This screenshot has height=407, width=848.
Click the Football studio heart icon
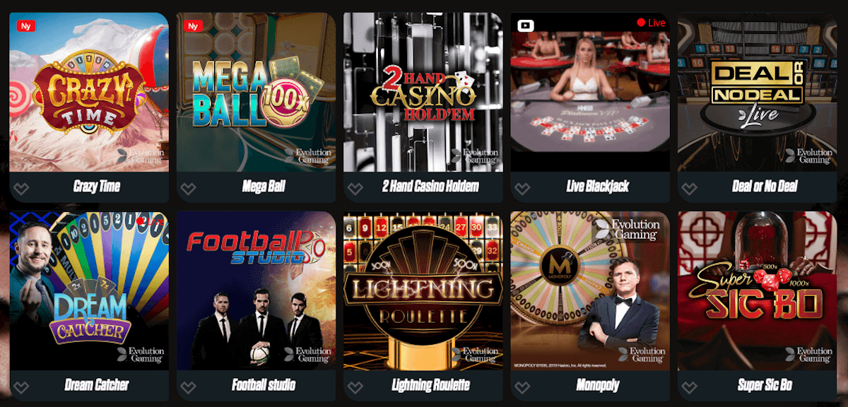point(188,388)
